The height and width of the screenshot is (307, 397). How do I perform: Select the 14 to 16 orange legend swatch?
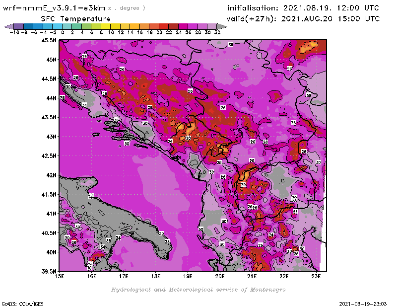pos(134,26)
